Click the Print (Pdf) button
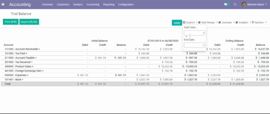The width and height of the screenshot is (270, 114). [11, 22]
